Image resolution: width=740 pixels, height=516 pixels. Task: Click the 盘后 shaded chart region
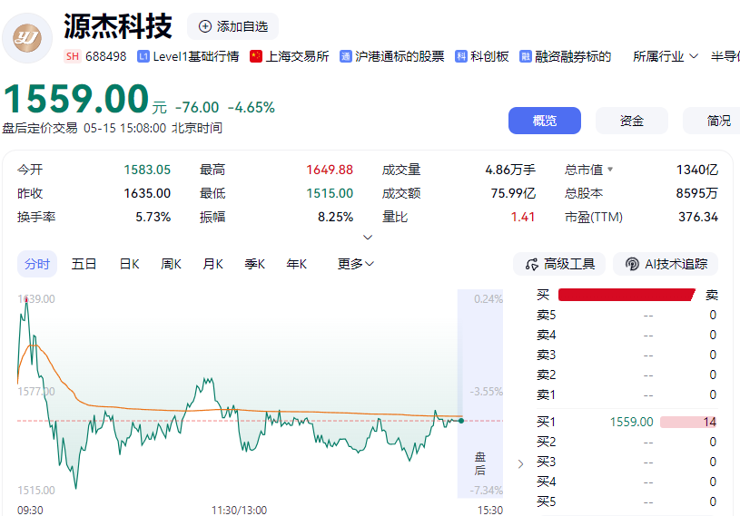pyautogui.click(x=480, y=394)
